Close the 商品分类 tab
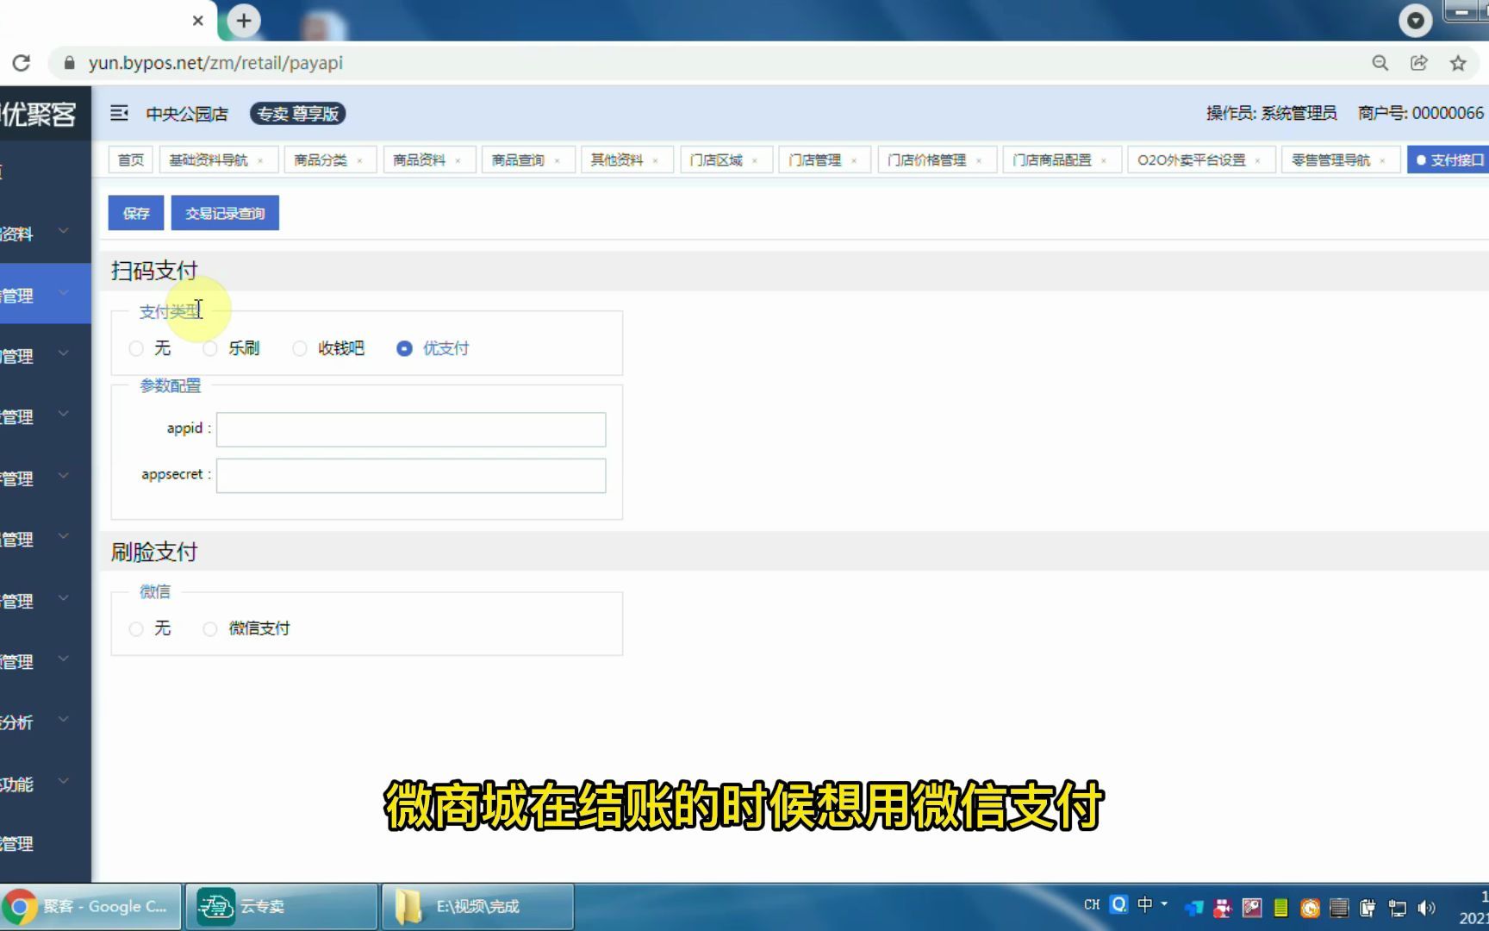 coord(359,160)
